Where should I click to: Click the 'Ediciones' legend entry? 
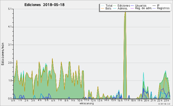pyautogui.click(x=122, y=5)
